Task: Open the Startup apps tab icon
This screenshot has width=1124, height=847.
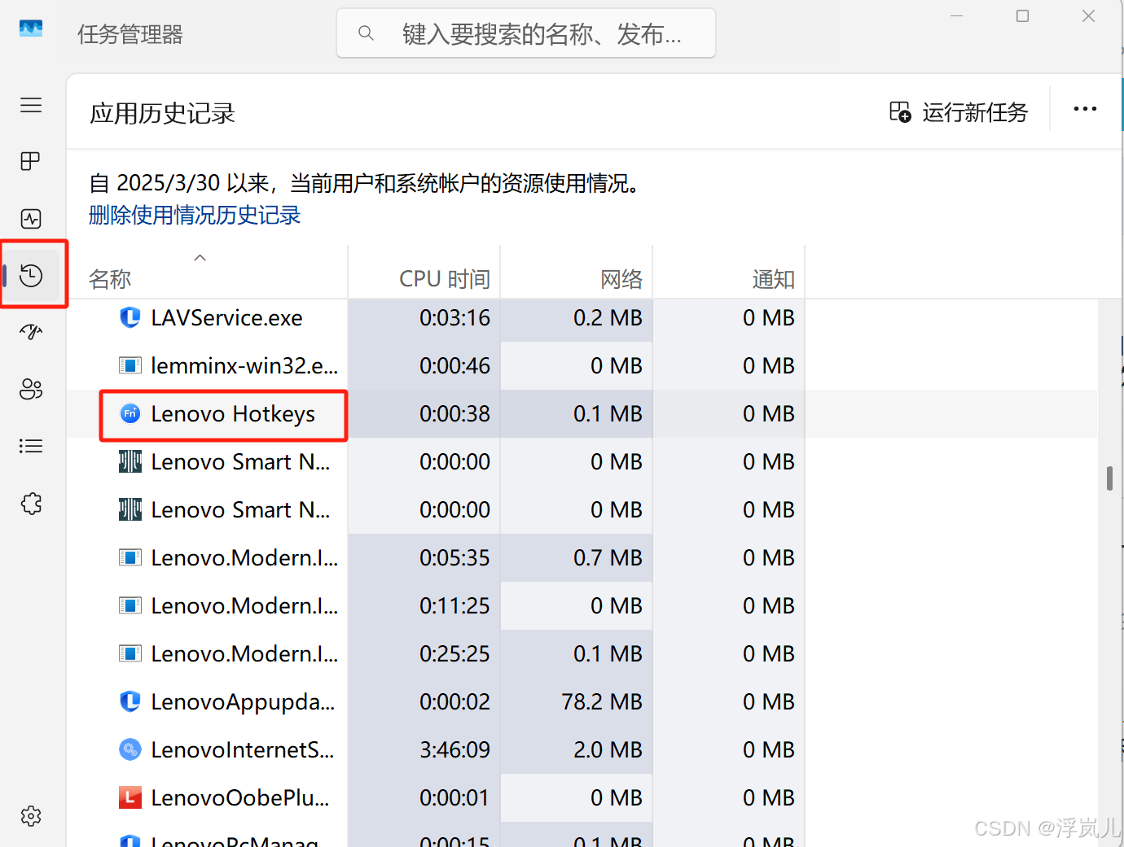Action: [x=31, y=332]
